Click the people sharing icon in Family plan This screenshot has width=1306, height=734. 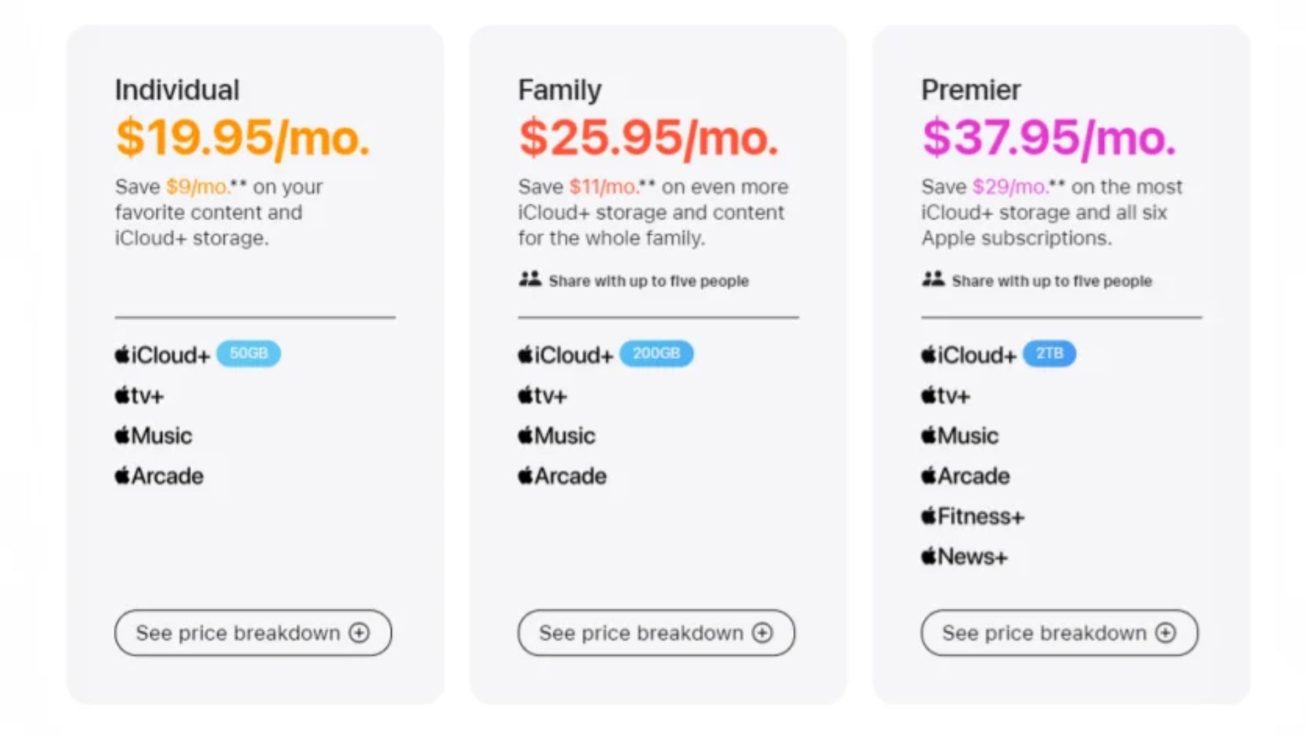coord(530,279)
